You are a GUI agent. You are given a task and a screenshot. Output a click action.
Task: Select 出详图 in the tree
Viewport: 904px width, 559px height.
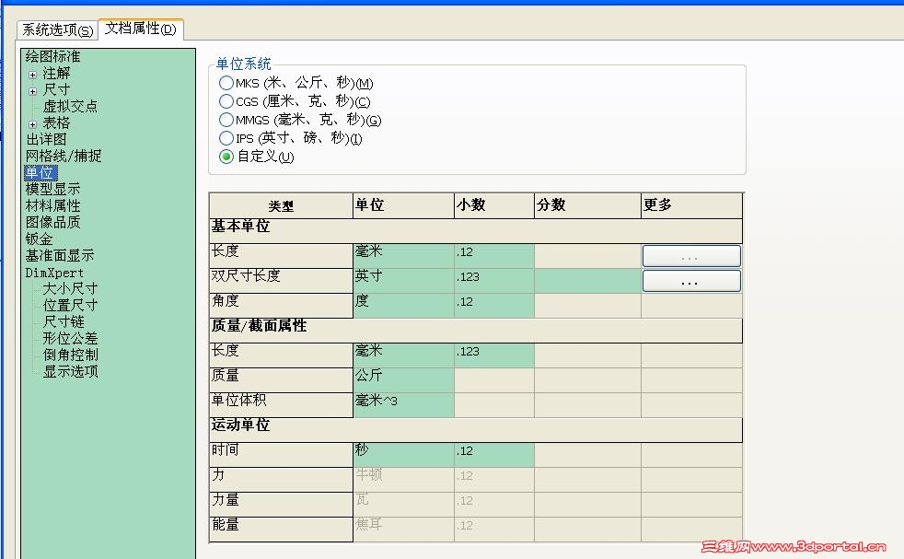click(x=45, y=139)
